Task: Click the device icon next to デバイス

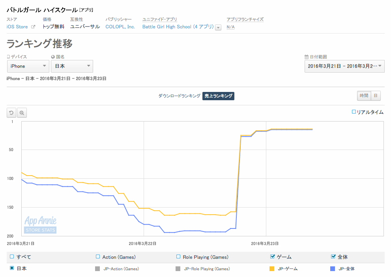Action: 8,57
